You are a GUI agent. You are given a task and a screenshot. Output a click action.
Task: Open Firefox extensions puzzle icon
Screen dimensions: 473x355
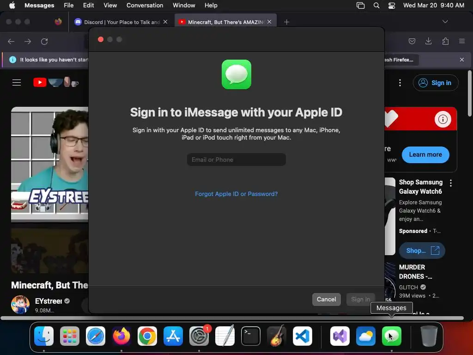pyautogui.click(x=445, y=41)
